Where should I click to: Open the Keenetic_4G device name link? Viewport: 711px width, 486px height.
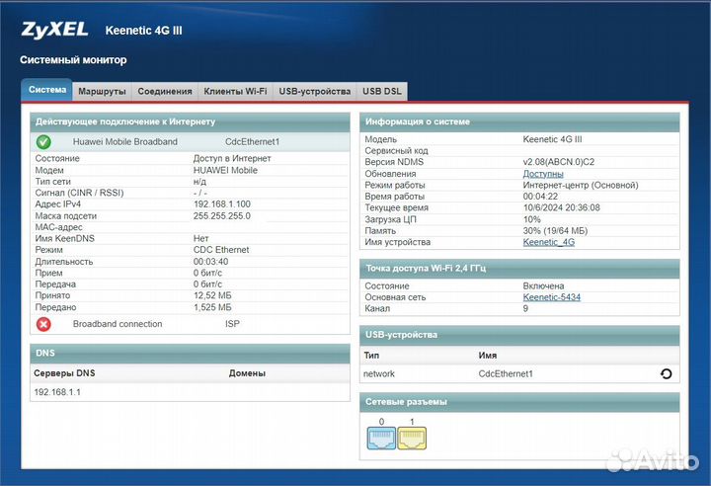coord(548,242)
